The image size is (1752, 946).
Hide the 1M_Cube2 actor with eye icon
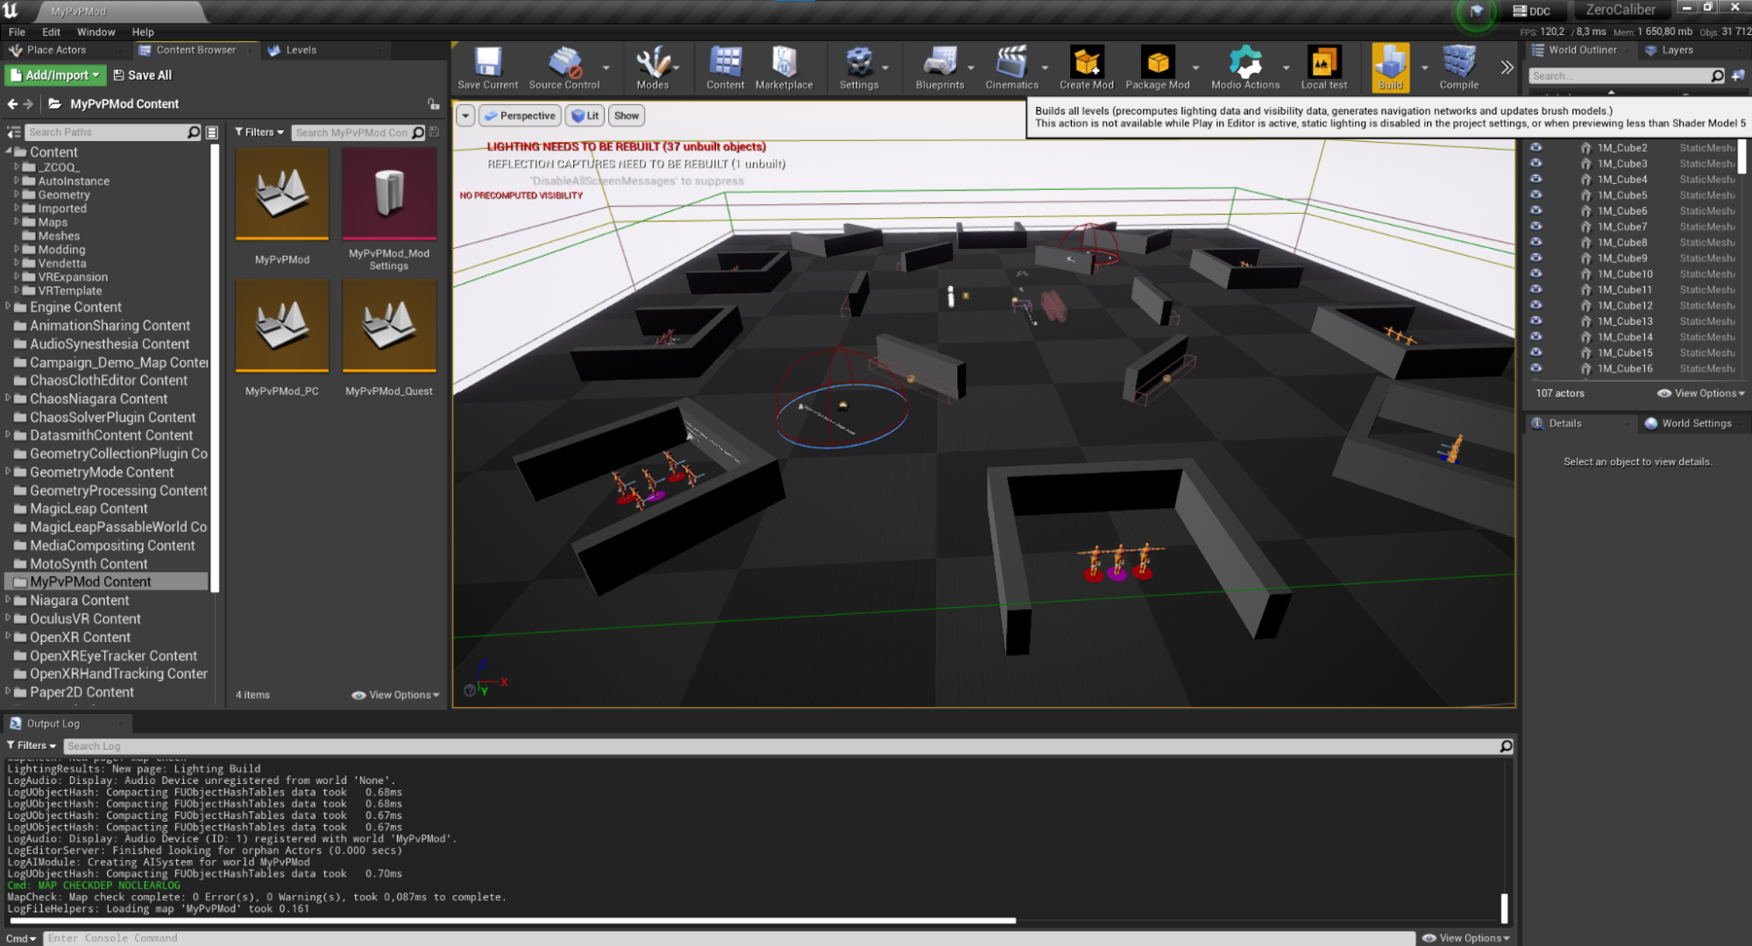(x=1536, y=147)
